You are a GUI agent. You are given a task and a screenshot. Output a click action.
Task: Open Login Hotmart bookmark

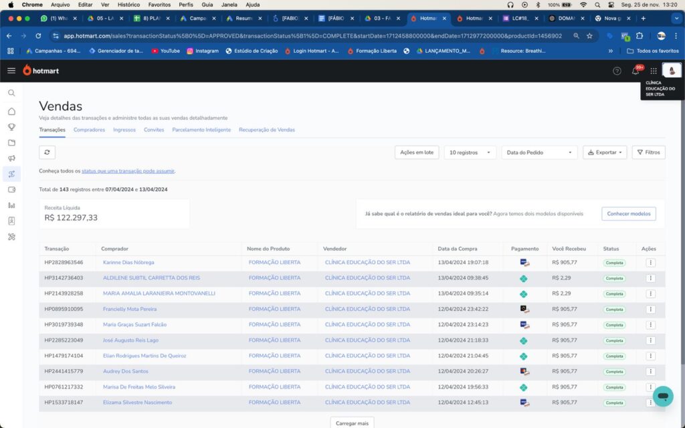click(x=312, y=51)
